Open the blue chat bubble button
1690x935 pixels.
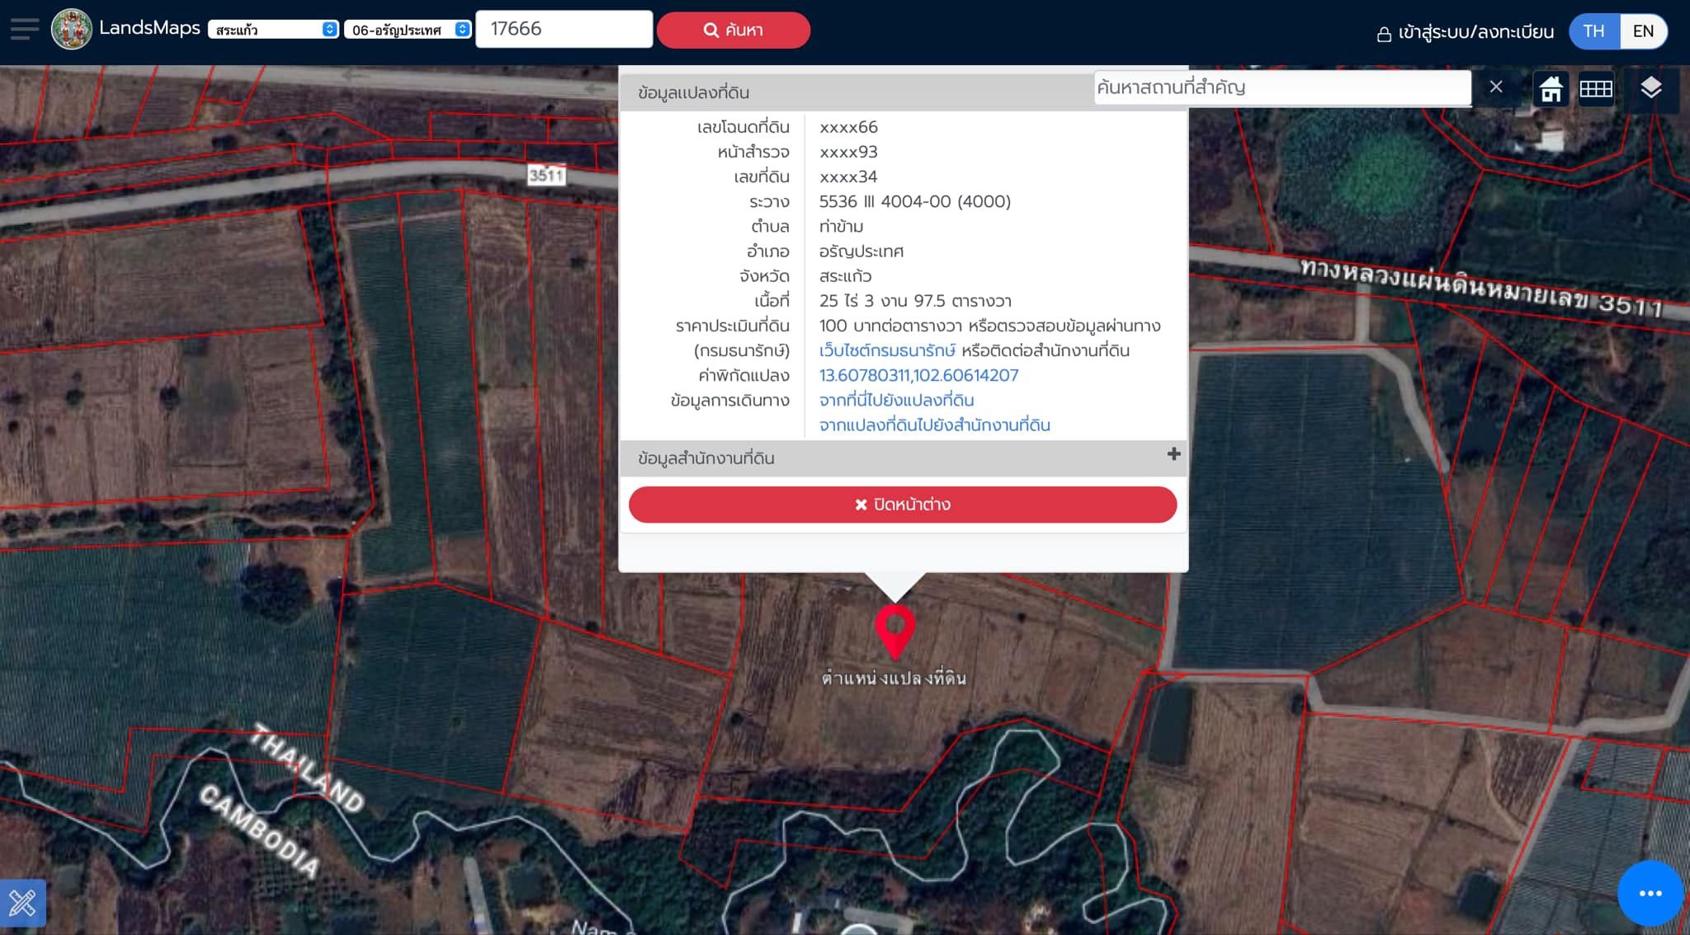1650,894
